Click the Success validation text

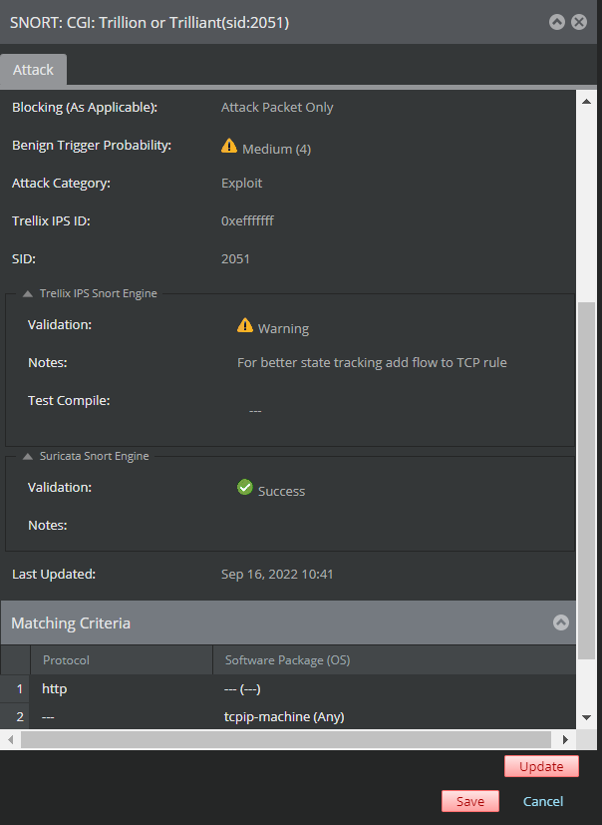[x=281, y=491]
